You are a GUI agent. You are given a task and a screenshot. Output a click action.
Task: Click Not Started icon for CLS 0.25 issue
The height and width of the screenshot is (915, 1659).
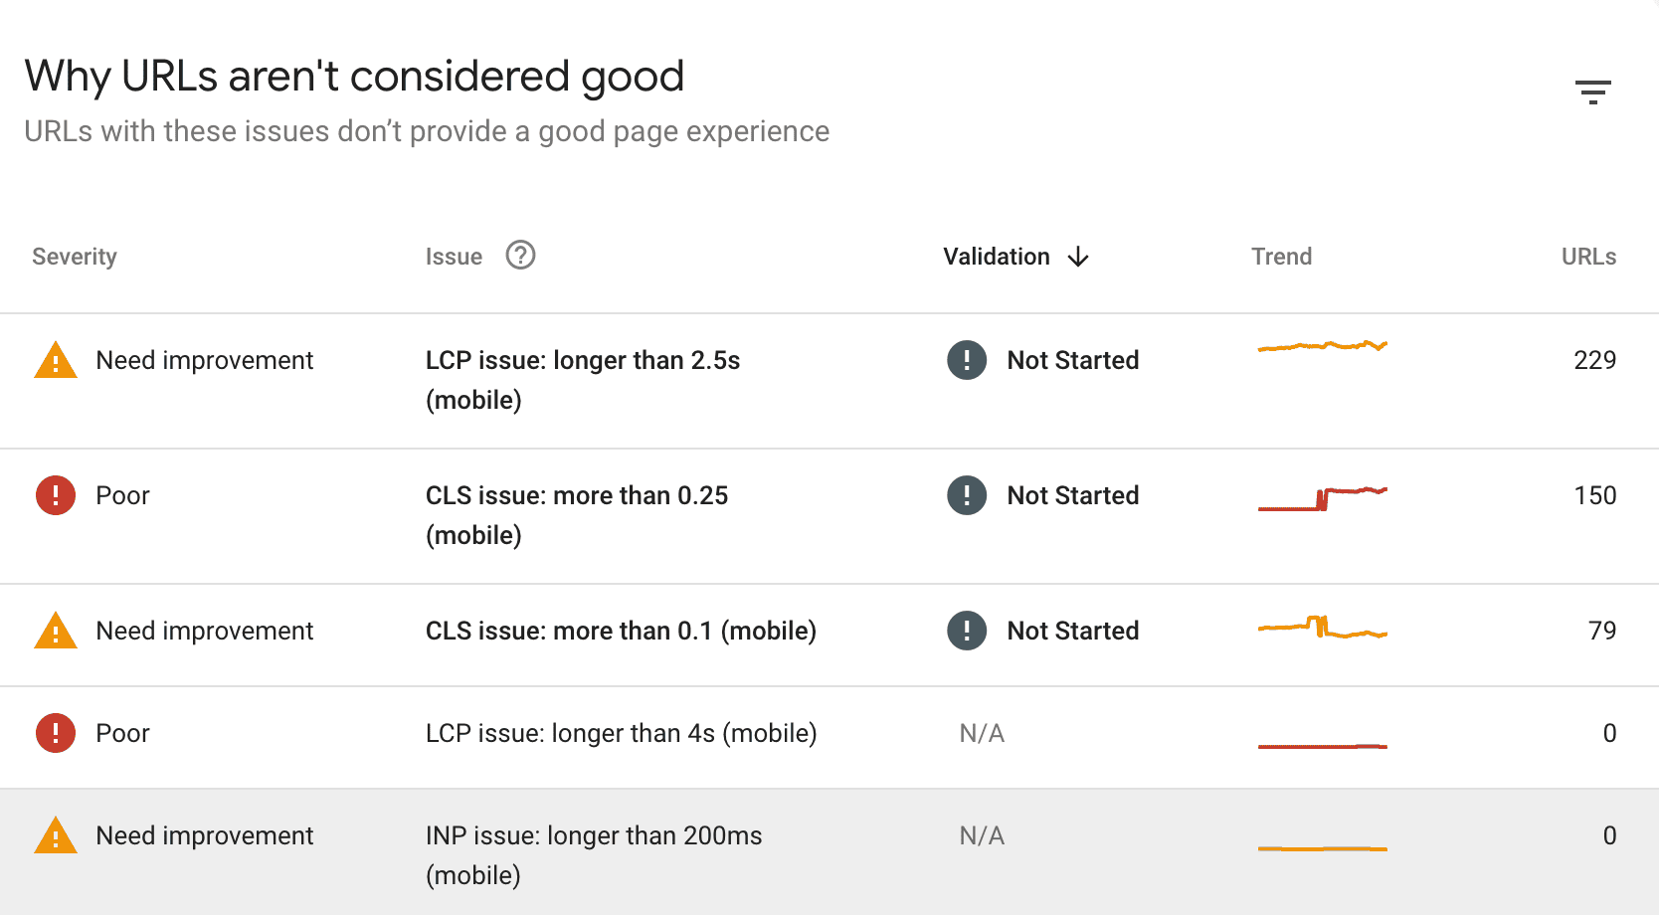point(967,495)
